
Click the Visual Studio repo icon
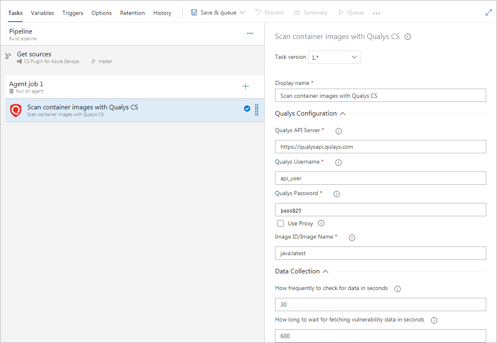(19, 61)
